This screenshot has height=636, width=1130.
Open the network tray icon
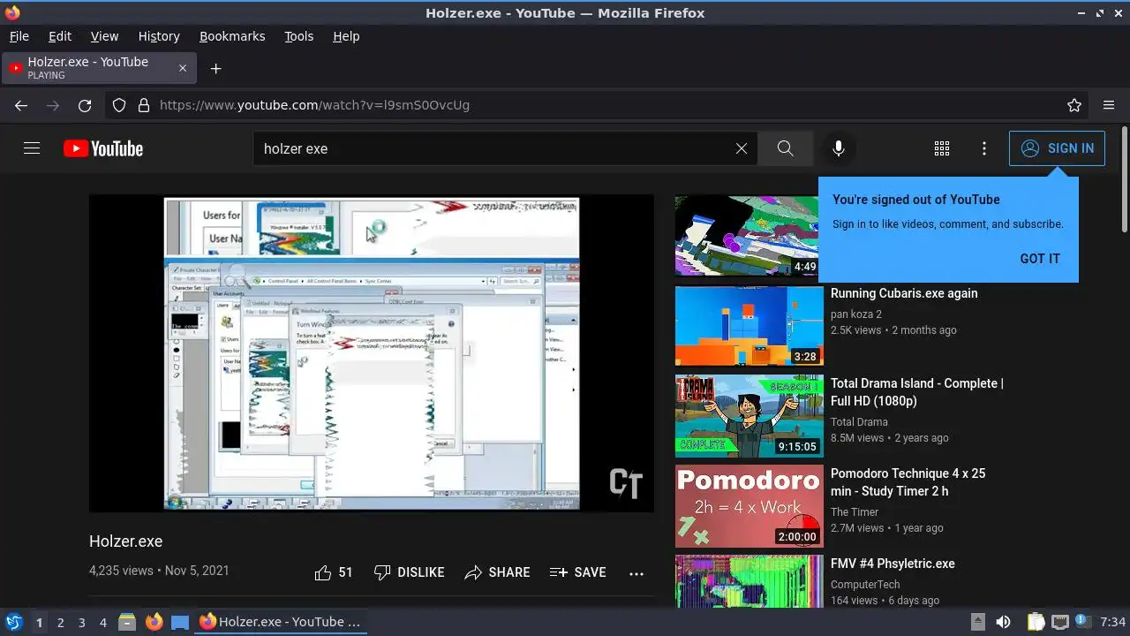tap(1060, 622)
